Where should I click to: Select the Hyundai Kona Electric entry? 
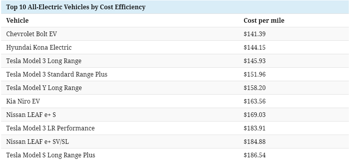(39, 47)
